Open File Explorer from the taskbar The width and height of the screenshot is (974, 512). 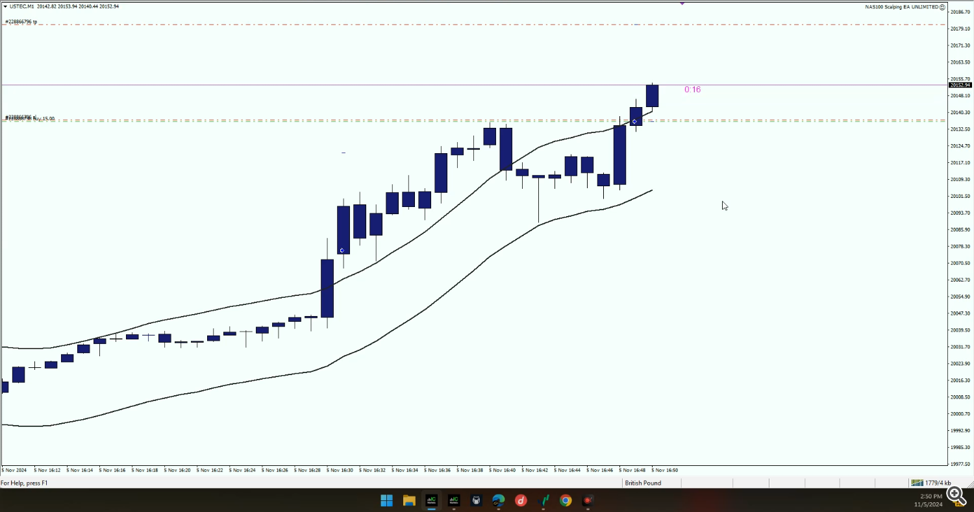click(x=409, y=500)
